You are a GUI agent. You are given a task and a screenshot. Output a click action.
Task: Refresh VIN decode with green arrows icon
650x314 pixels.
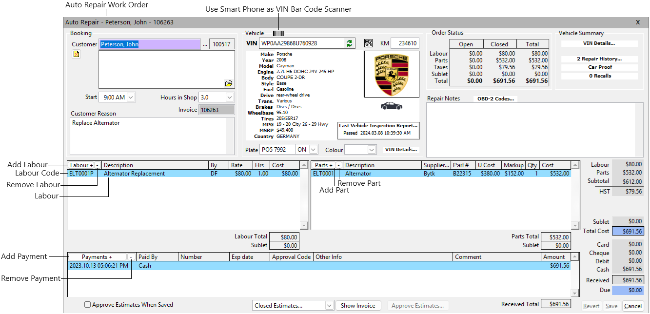349,43
